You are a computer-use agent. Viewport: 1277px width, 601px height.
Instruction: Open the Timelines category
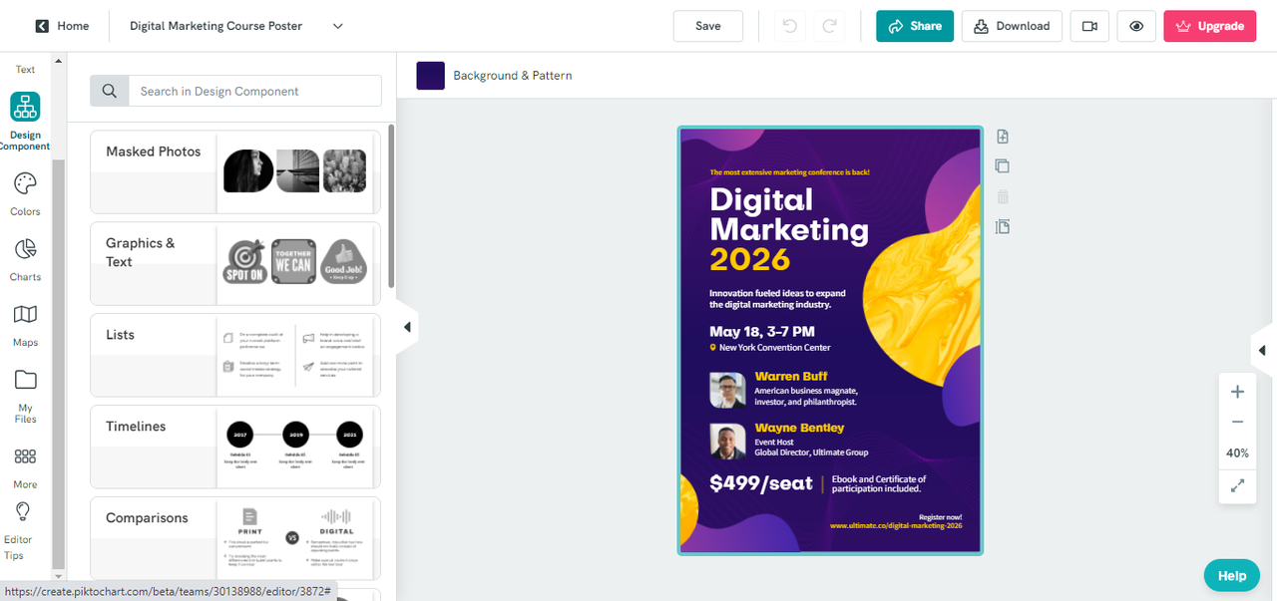(235, 447)
